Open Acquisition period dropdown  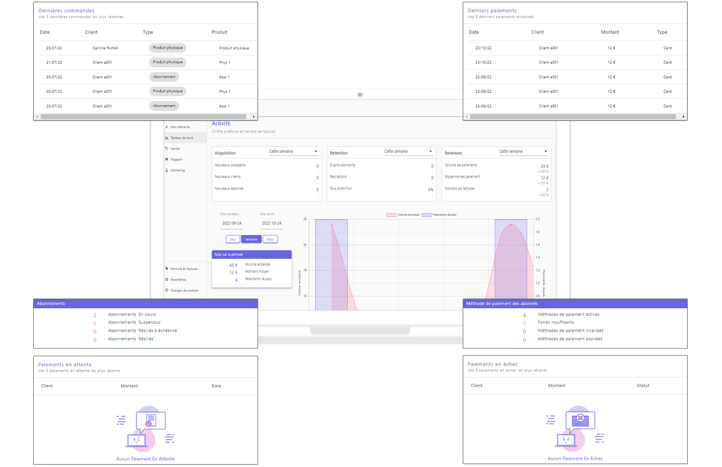click(x=294, y=152)
